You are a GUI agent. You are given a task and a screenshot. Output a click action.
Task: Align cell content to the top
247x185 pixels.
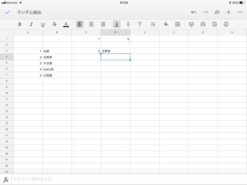coord(140,24)
